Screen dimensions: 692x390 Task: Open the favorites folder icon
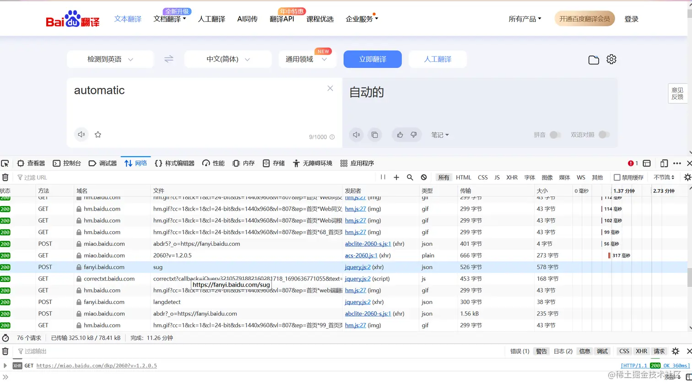tap(594, 60)
